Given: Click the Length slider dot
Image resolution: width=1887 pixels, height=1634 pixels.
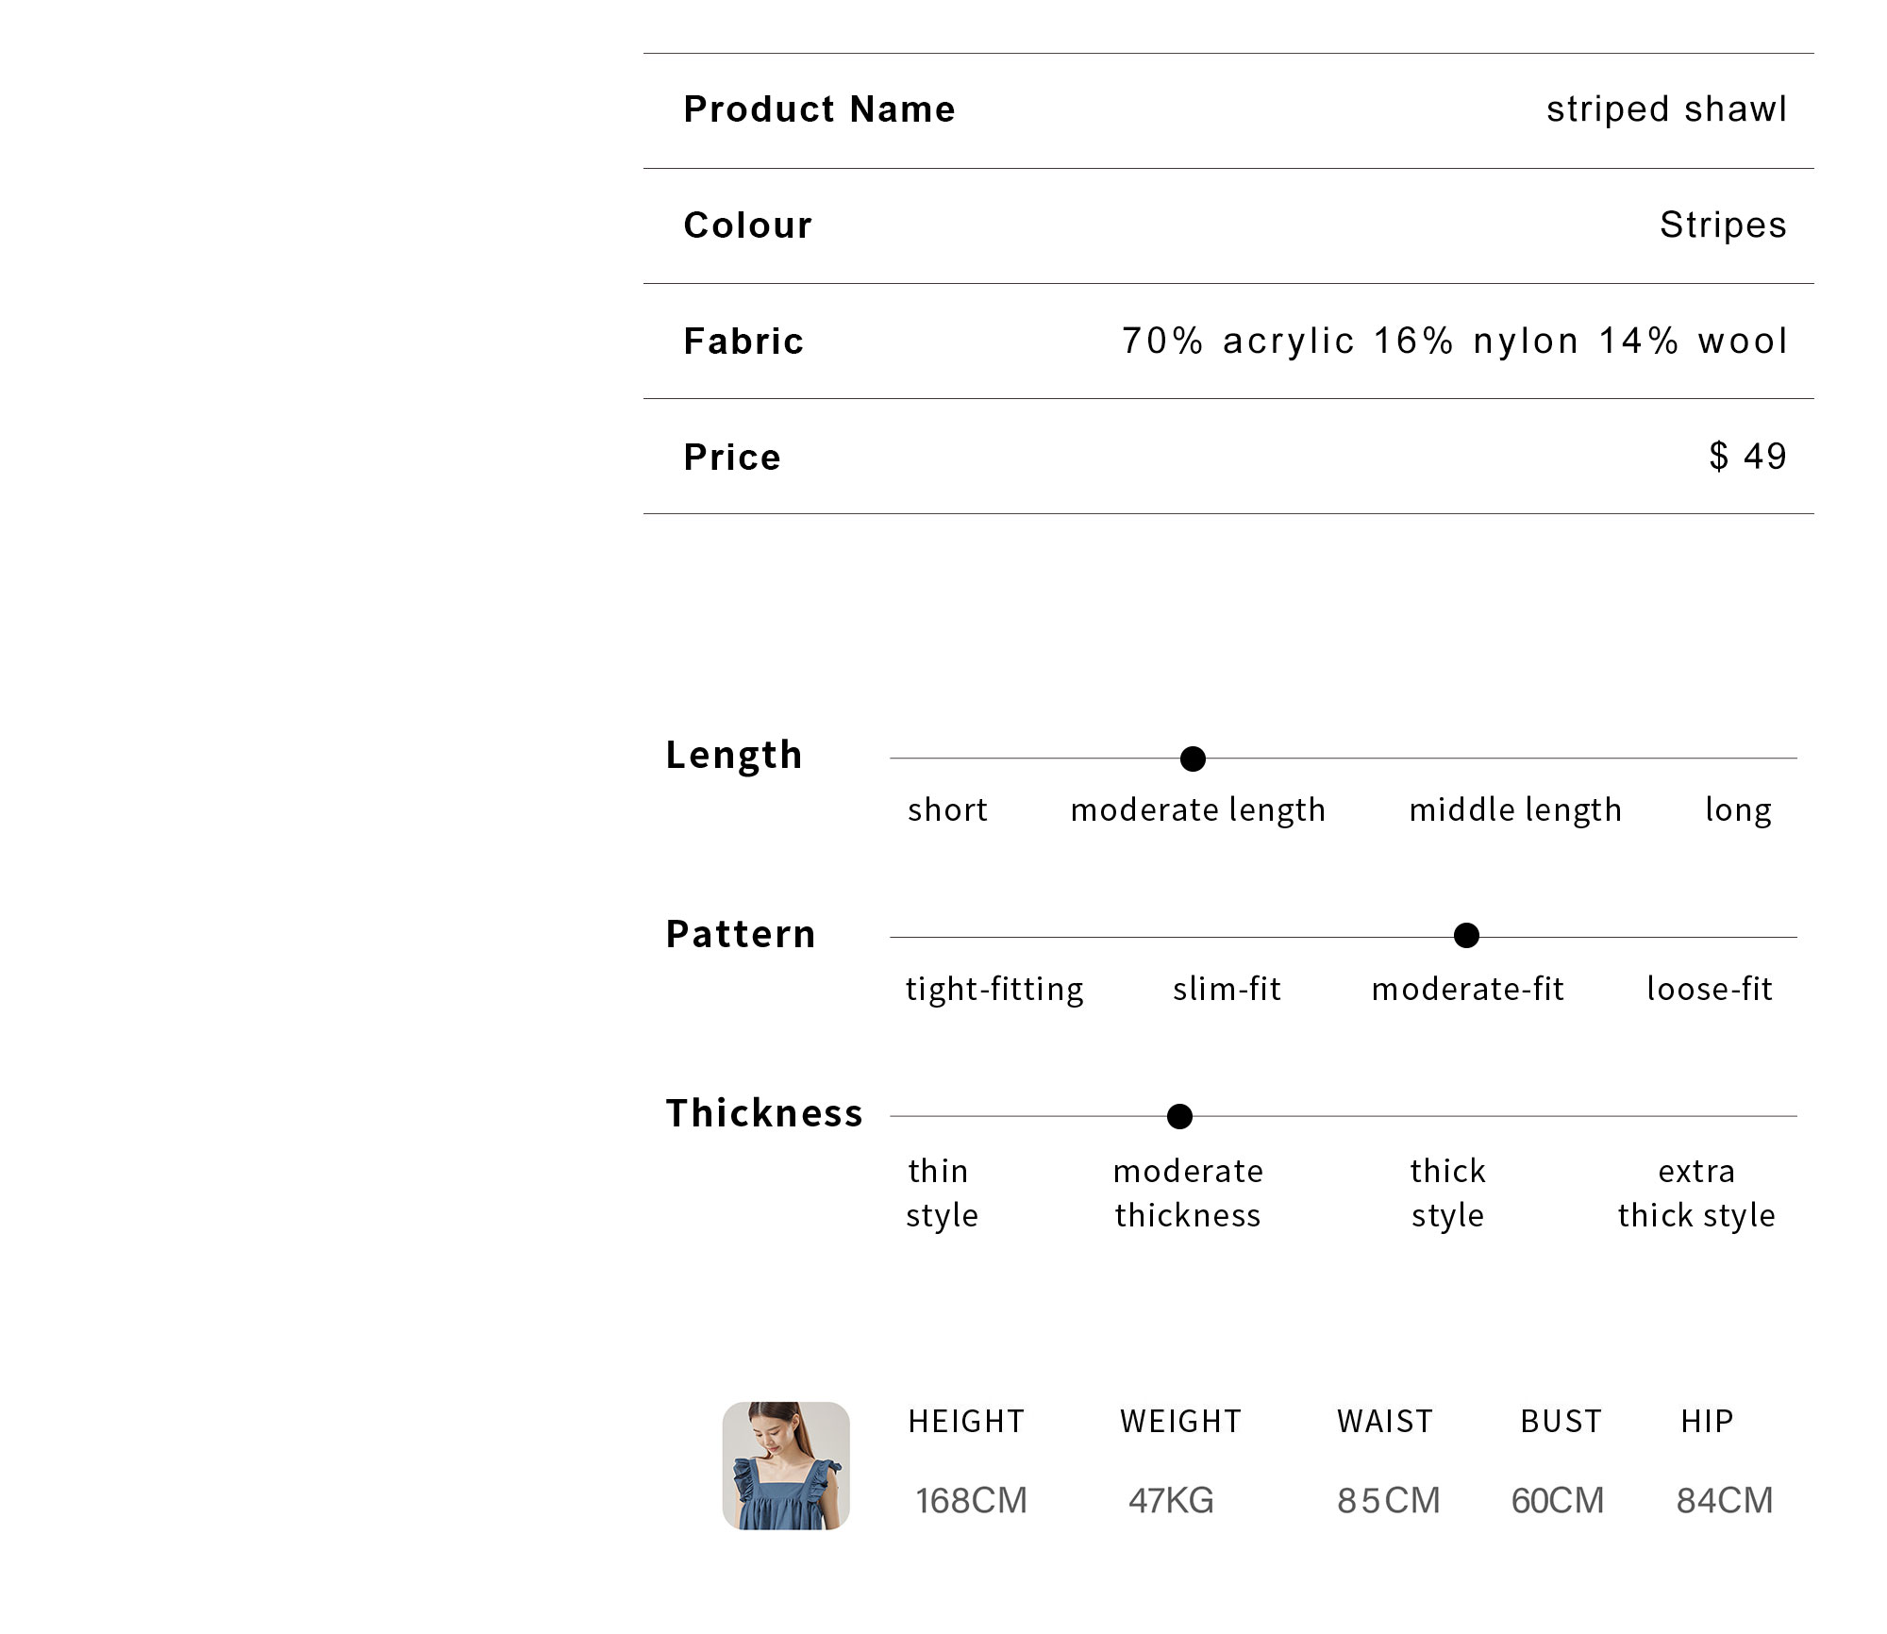Looking at the screenshot, I should [1193, 759].
